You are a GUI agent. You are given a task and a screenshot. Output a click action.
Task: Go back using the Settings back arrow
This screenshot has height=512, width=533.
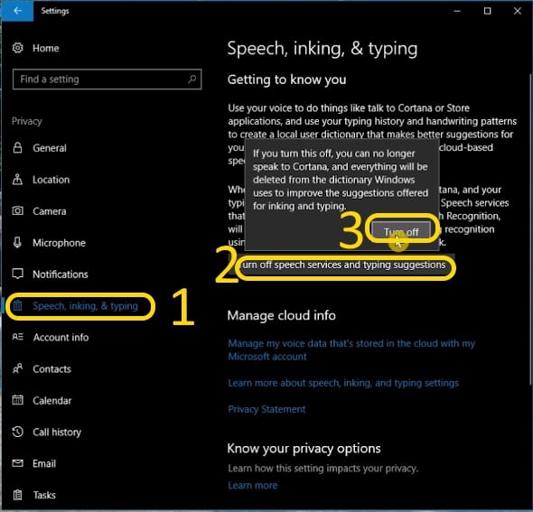[17, 11]
